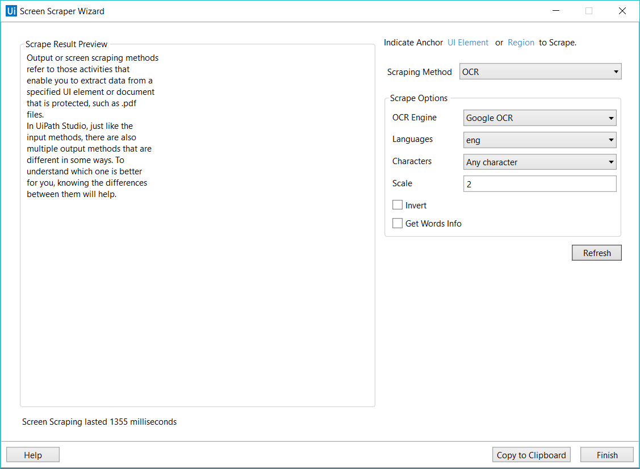Click the Finish button
640x469 pixels.
[x=607, y=455]
